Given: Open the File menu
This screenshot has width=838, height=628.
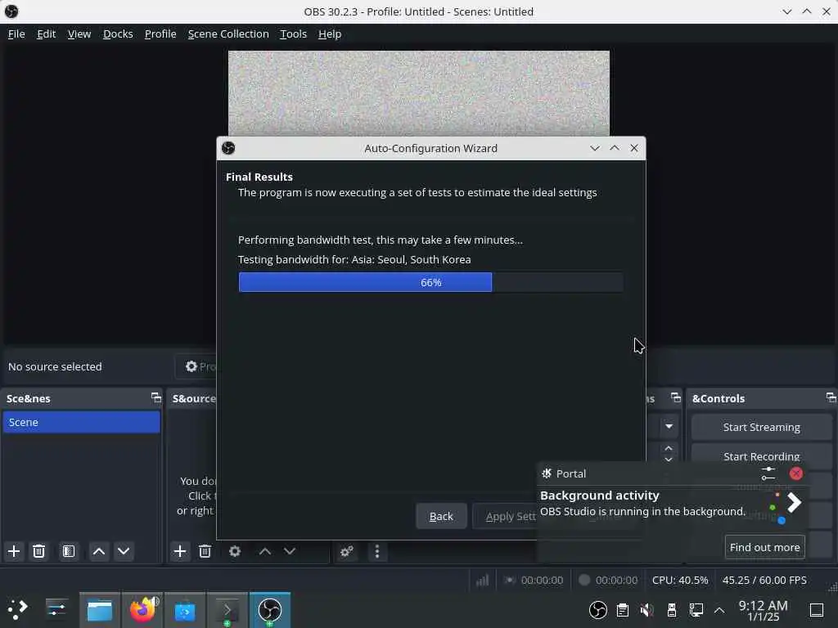Looking at the screenshot, I should click(16, 34).
